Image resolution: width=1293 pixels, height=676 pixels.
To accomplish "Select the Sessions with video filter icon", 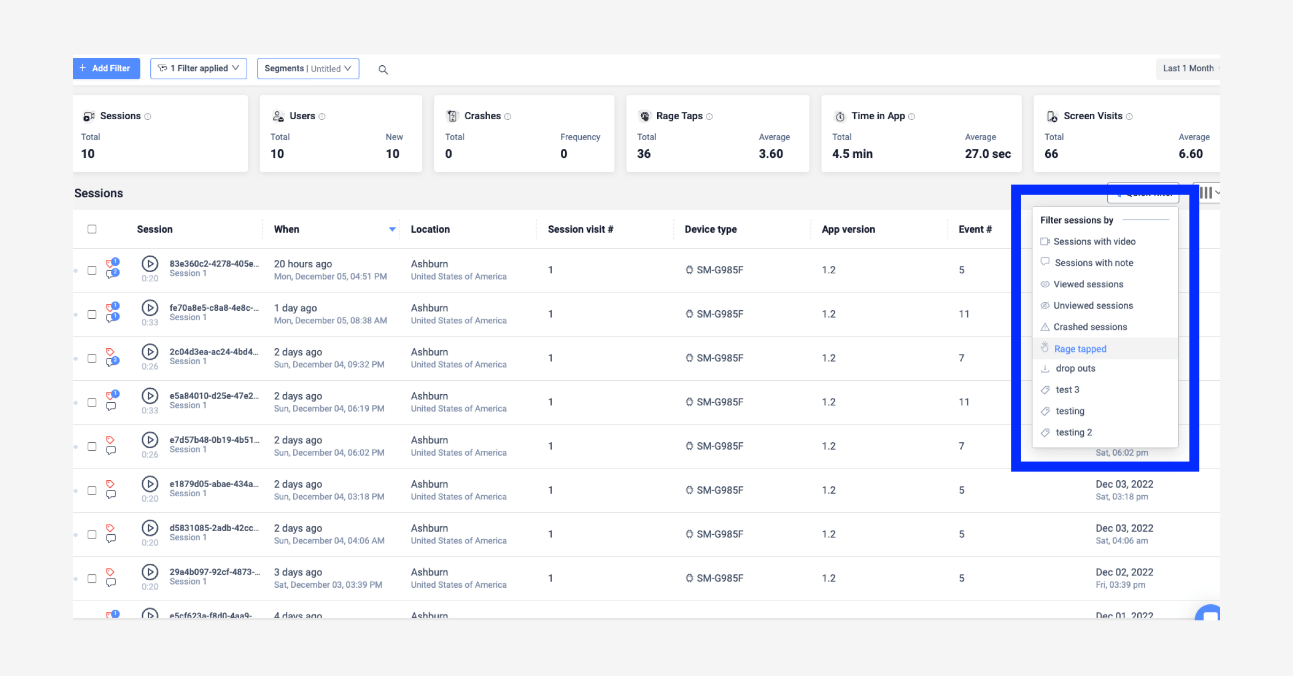I will (x=1045, y=241).
